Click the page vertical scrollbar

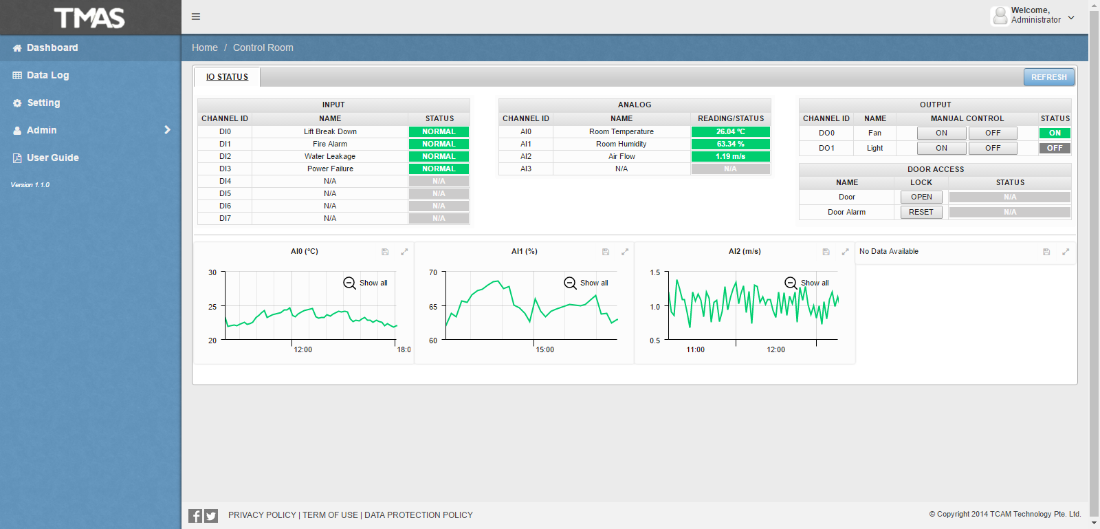coord(1094,261)
